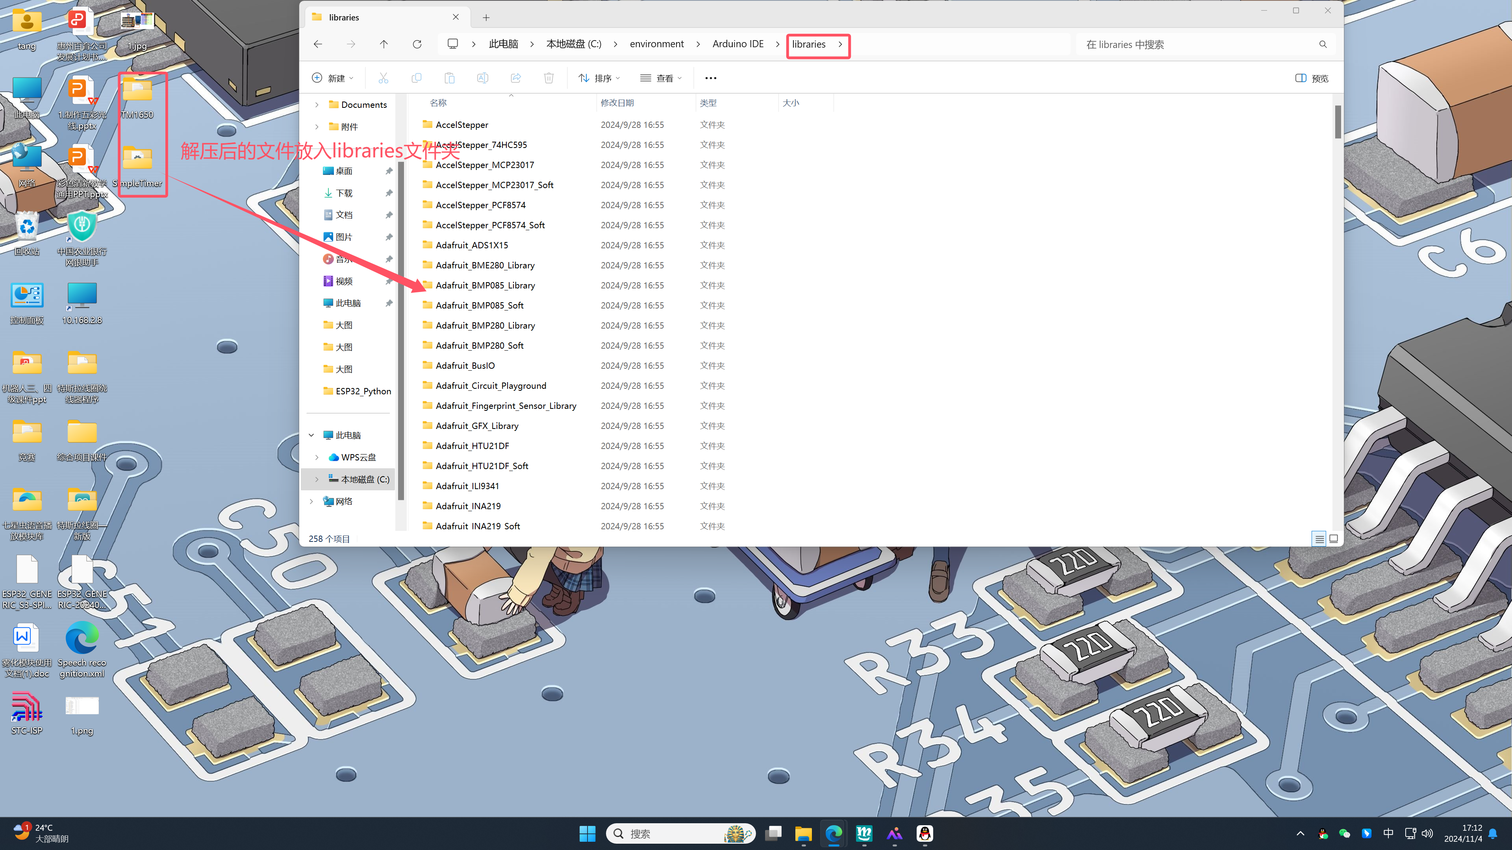The width and height of the screenshot is (1512, 850).
Task: Click the Name column header
Action: pos(438,103)
